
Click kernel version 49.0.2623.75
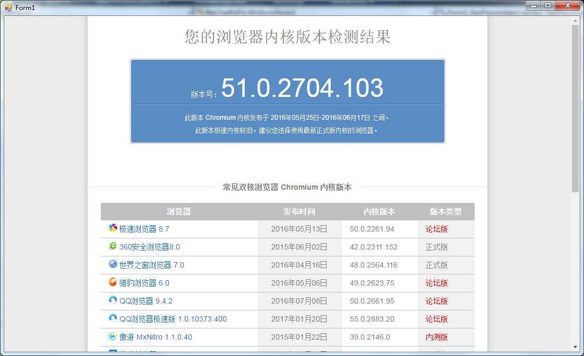pos(372,283)
